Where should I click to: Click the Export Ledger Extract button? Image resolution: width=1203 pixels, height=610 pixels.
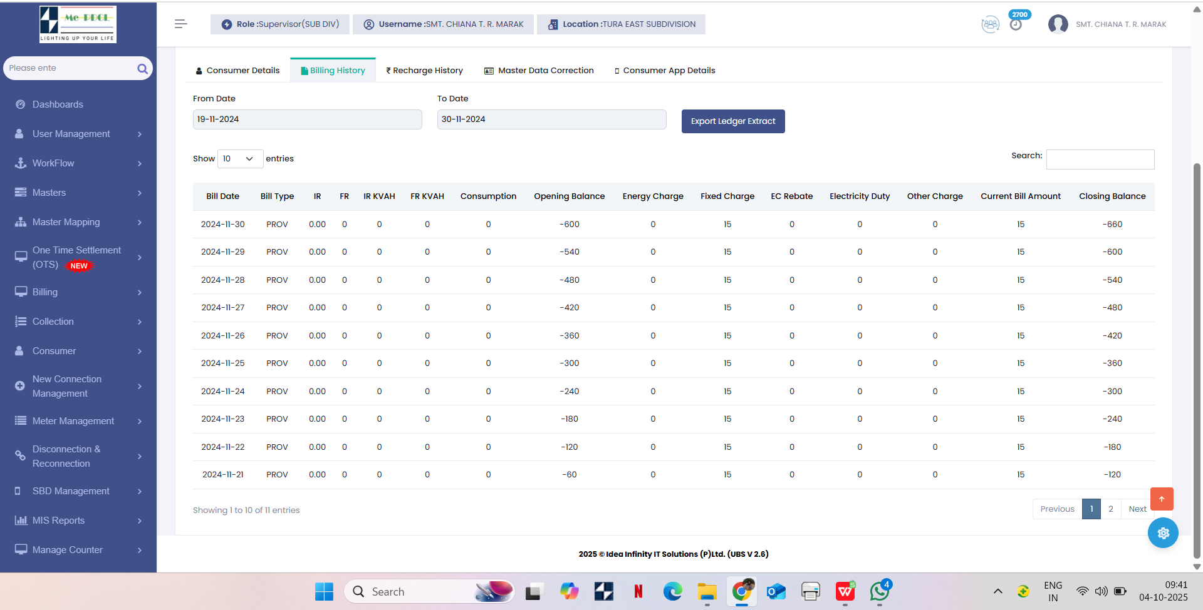pos(732,121)
